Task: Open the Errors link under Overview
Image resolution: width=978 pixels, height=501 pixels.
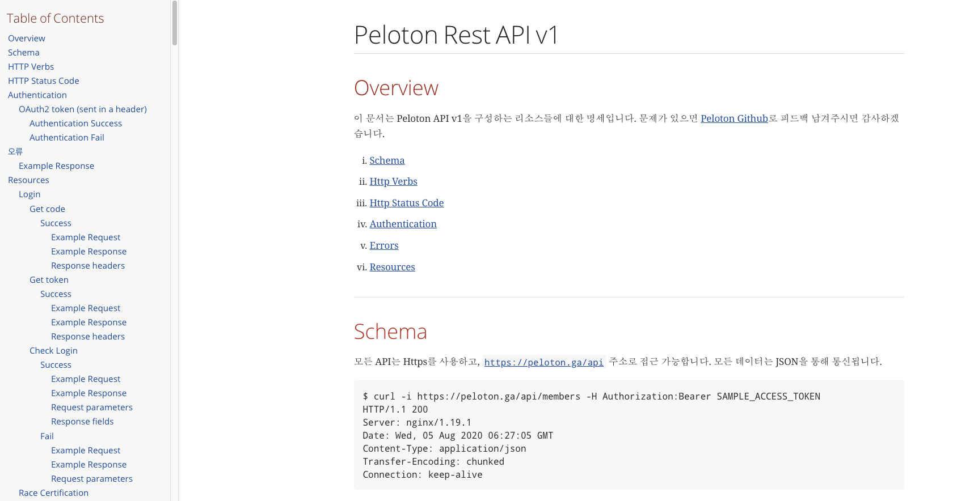Action: [383, 245]
